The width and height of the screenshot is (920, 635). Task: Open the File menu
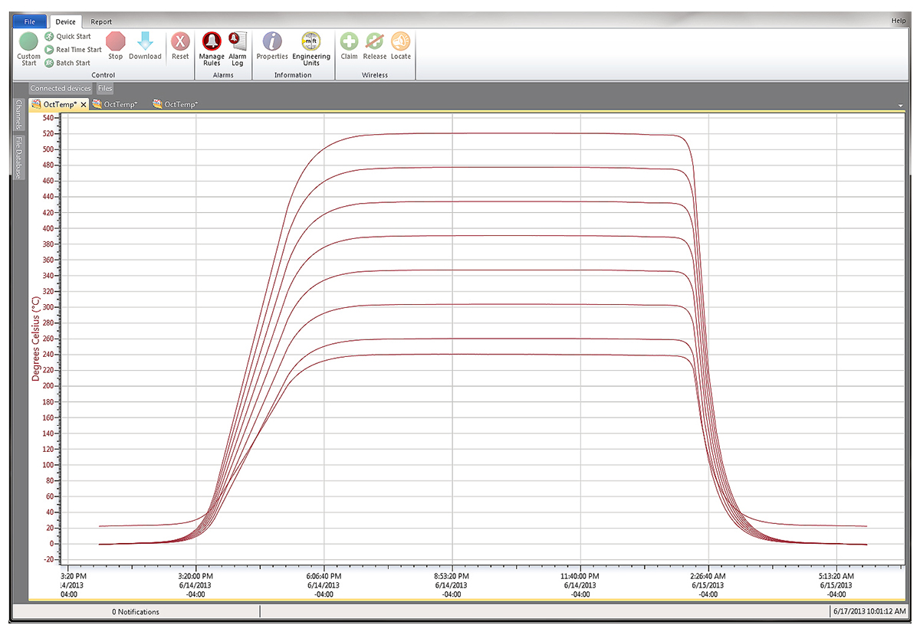pyautogui.click(x=29, y=22)
